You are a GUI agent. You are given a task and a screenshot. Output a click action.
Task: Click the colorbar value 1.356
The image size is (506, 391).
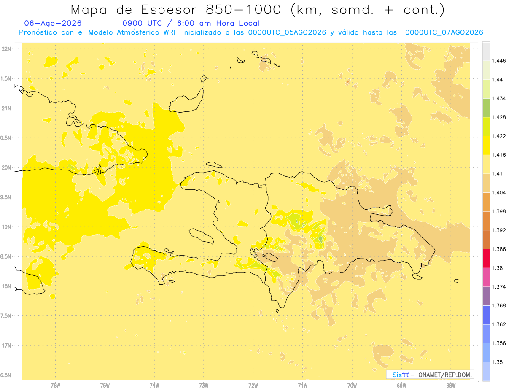tap(499, 343)
